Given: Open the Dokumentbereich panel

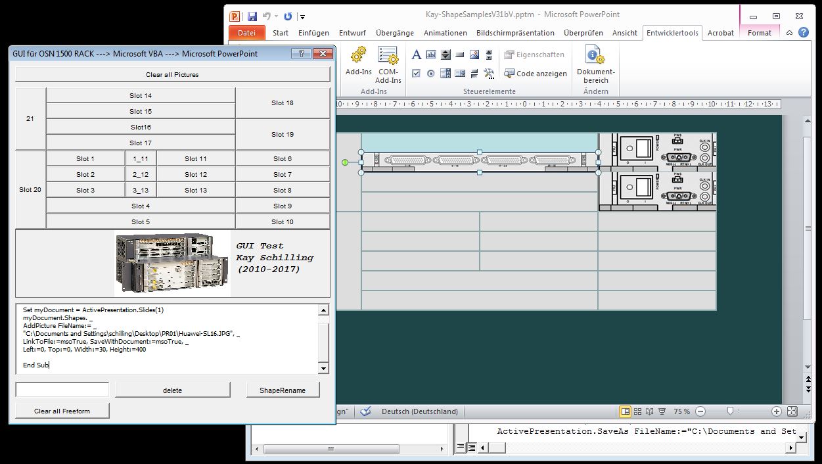Looking at the screenshot, I should (595, 64).
